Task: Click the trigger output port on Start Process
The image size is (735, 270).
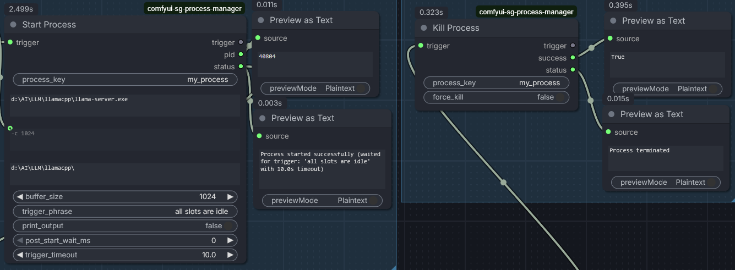Action: point(241,42)
